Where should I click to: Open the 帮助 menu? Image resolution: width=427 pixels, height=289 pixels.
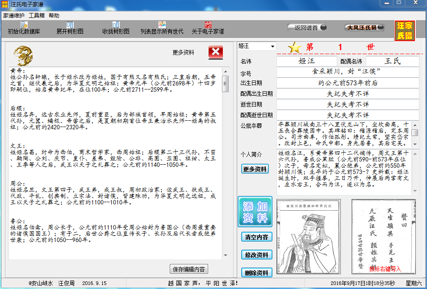tap(54, 15)
